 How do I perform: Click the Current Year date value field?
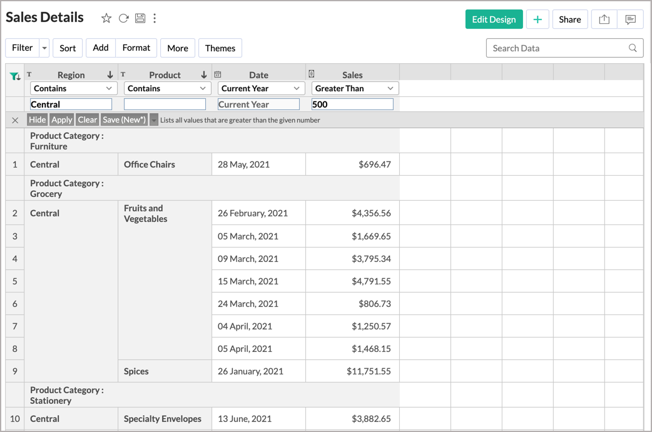tap(258, 104)
